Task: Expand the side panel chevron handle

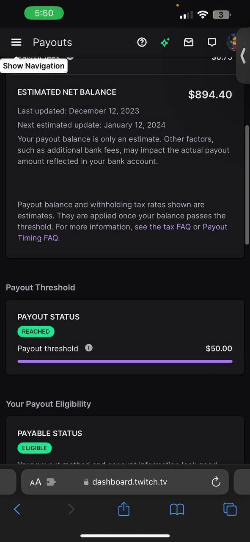Action: click(x=243, y=56)
